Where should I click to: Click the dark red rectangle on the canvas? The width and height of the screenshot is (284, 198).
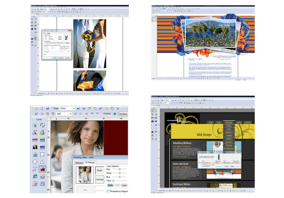point(116,138)
